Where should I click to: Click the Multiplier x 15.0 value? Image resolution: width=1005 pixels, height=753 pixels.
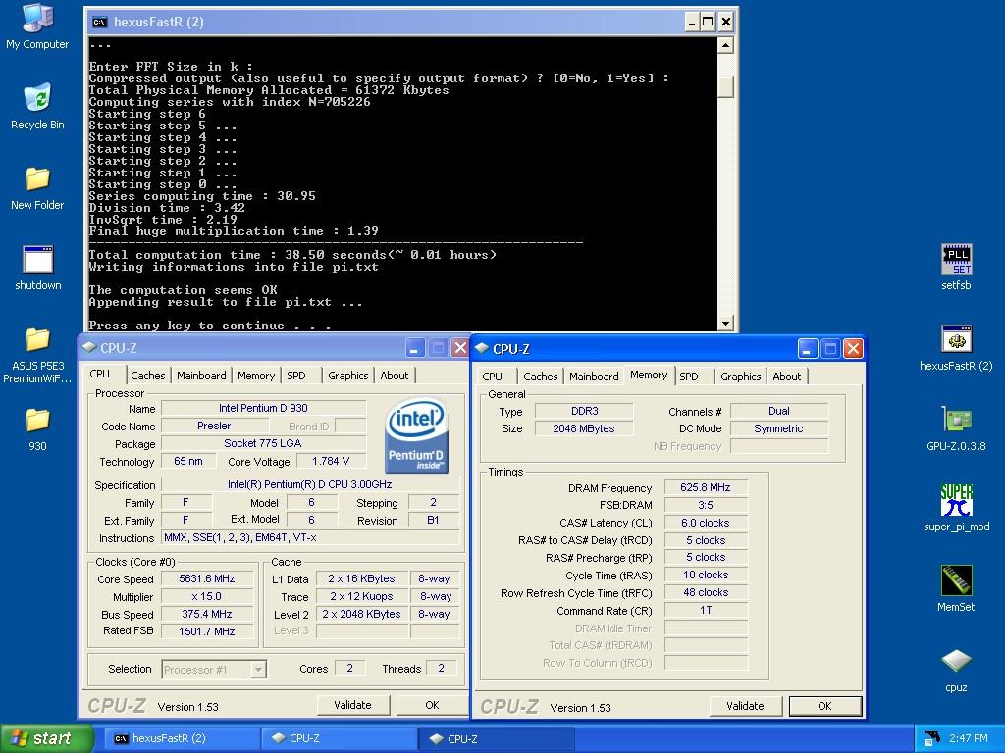click(207, 597)
